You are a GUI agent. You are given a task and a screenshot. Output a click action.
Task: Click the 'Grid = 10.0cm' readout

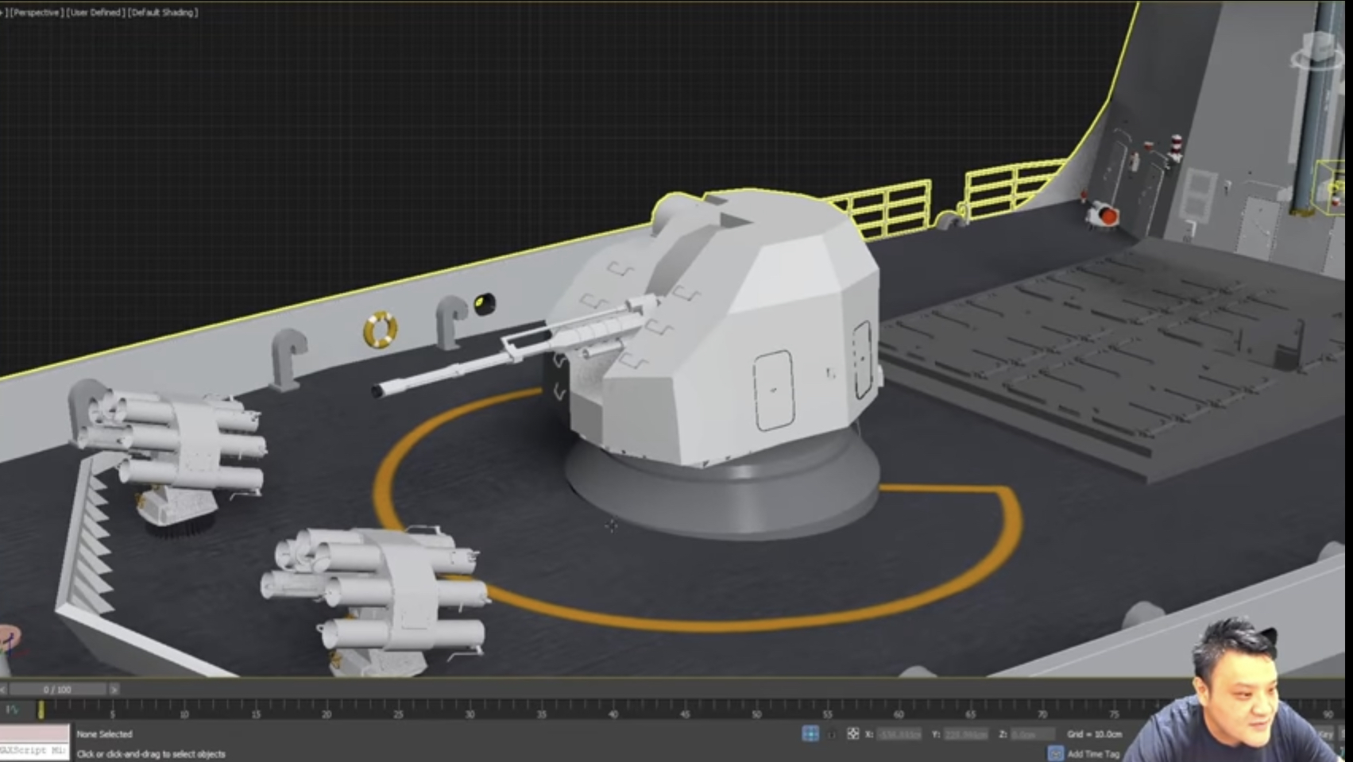click(1095, 734)
